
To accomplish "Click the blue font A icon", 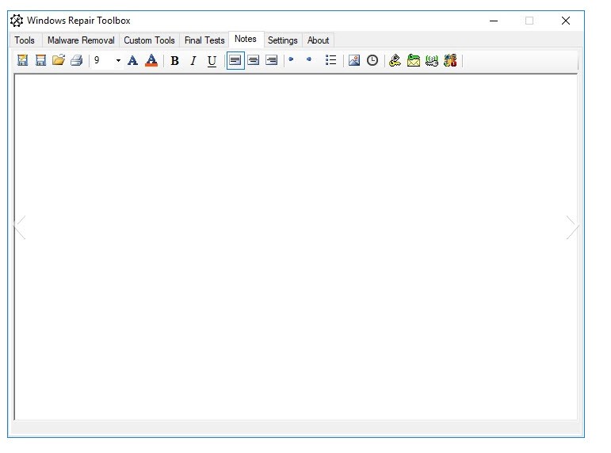I will 132,61.
